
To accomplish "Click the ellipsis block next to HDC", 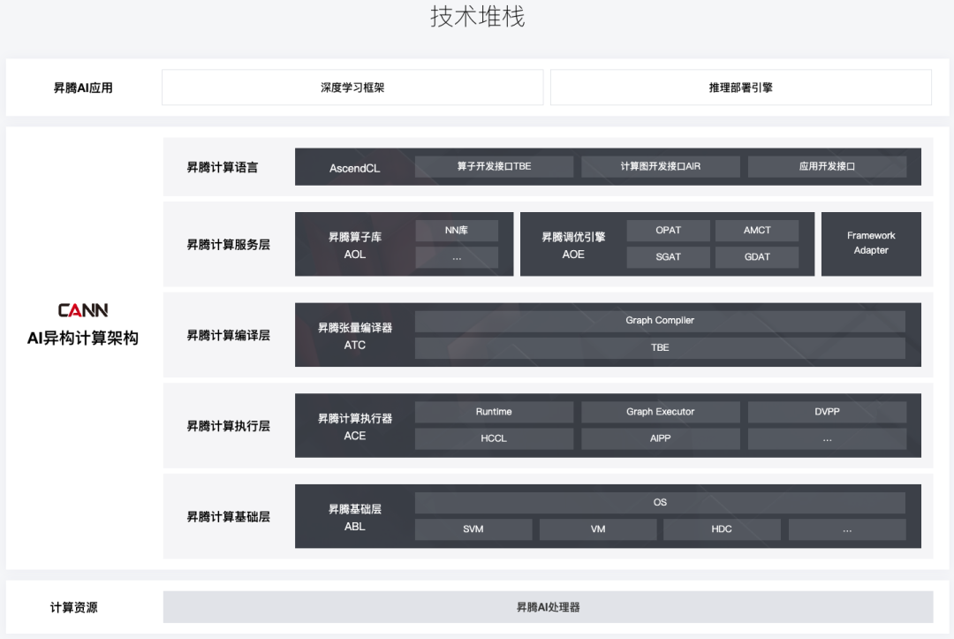I will 847,529.
